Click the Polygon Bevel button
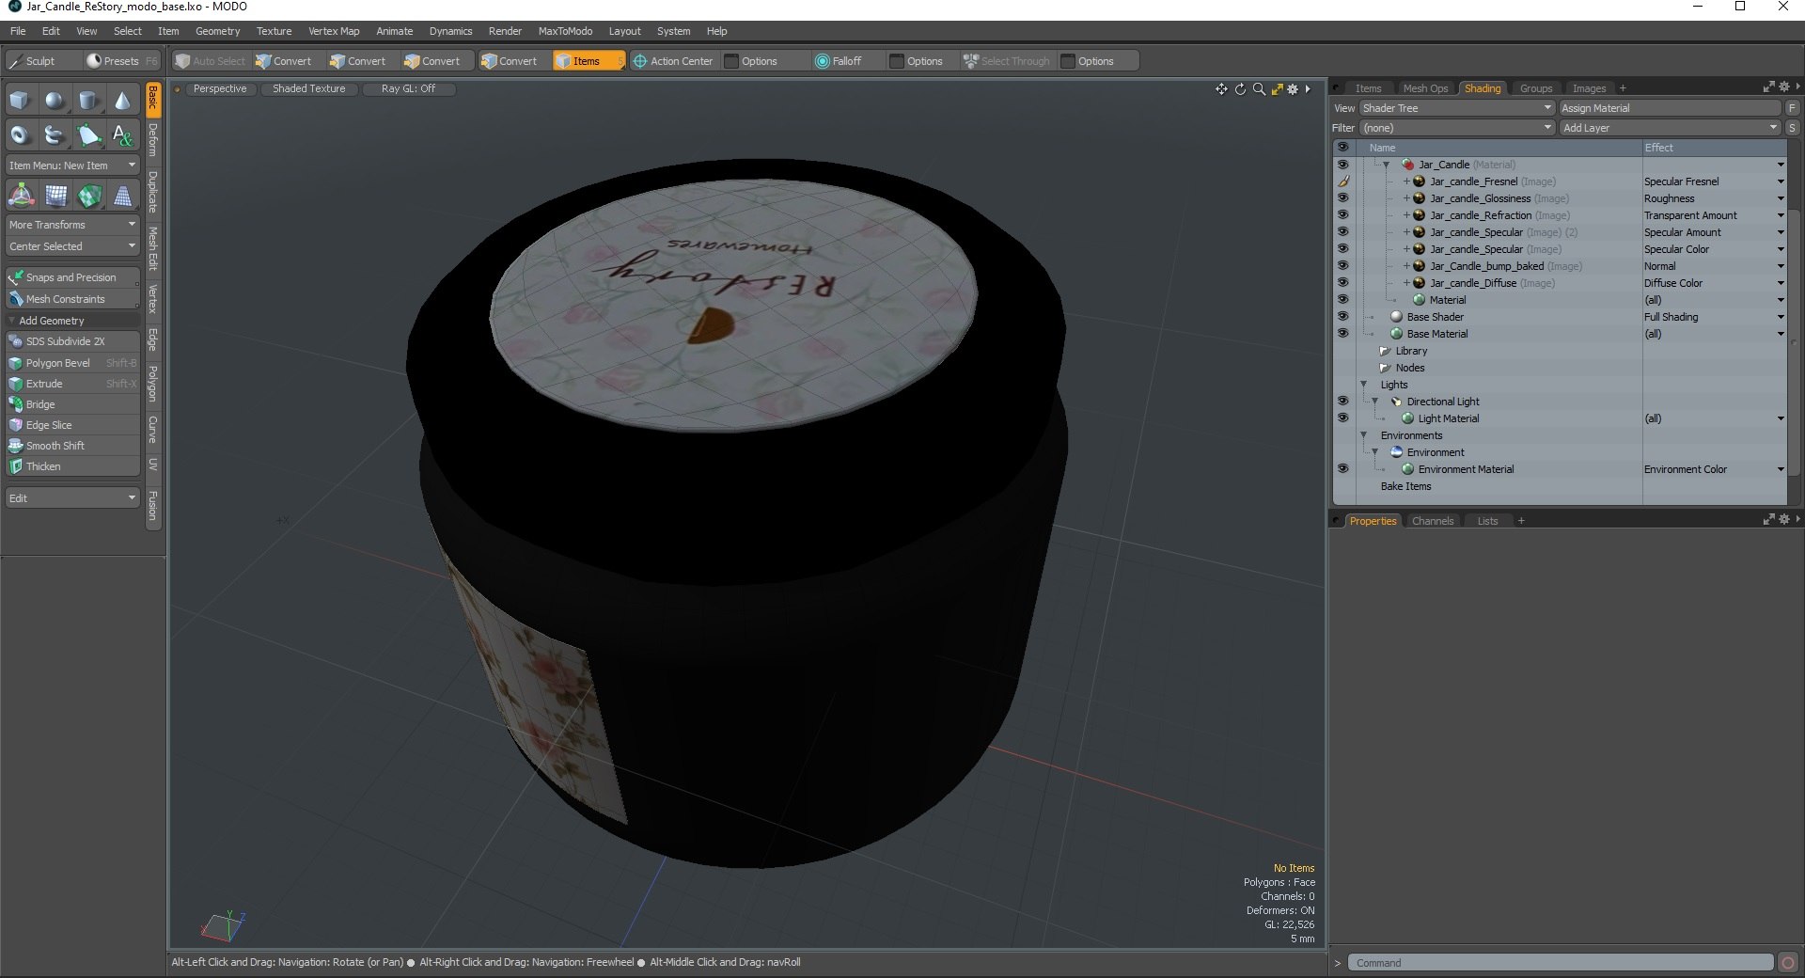Viewport: 1805px width, 978px height. click(72, 363)
